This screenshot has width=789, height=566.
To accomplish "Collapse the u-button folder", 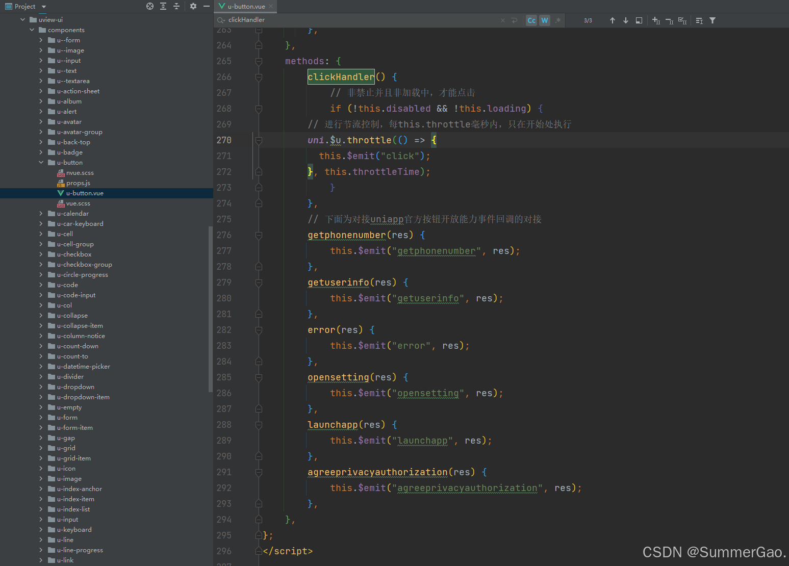I will click(x=41, y=162).
